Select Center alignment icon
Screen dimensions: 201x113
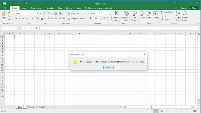(52, 18)
